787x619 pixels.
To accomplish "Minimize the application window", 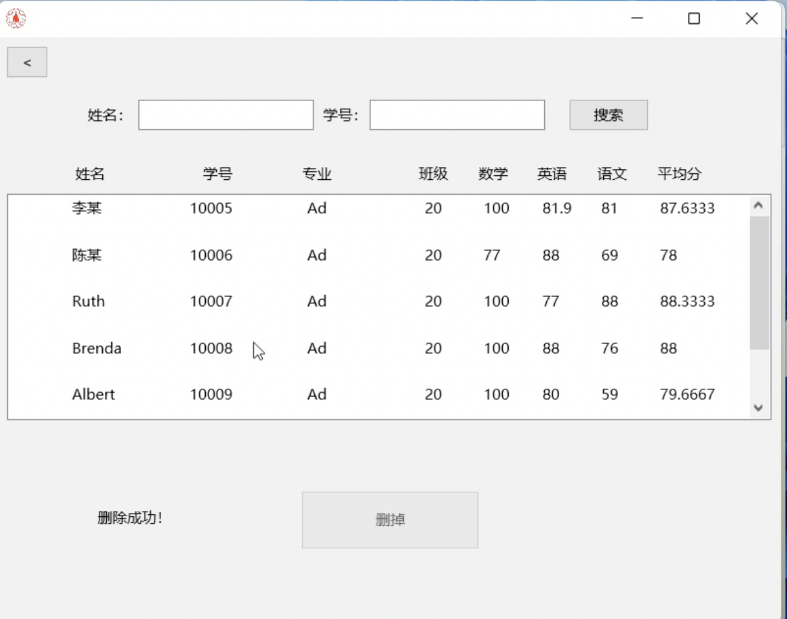I will 637,19.
